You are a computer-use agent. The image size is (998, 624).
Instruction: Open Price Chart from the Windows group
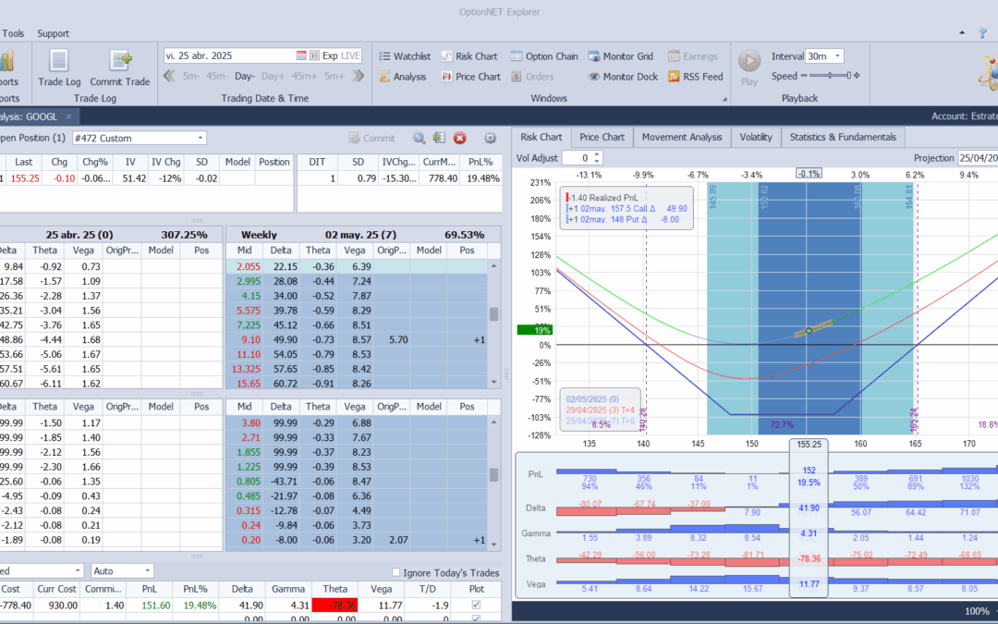[x=471, y=77]
